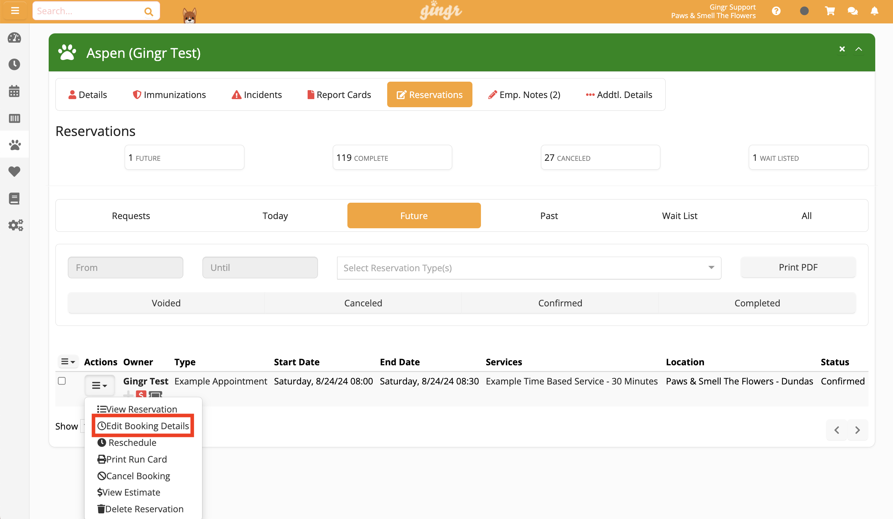Viewport: 893px width, 519px height.
Task: Toggle the row actions menu button
Action: pyautogui.click(x=99, y=385)
